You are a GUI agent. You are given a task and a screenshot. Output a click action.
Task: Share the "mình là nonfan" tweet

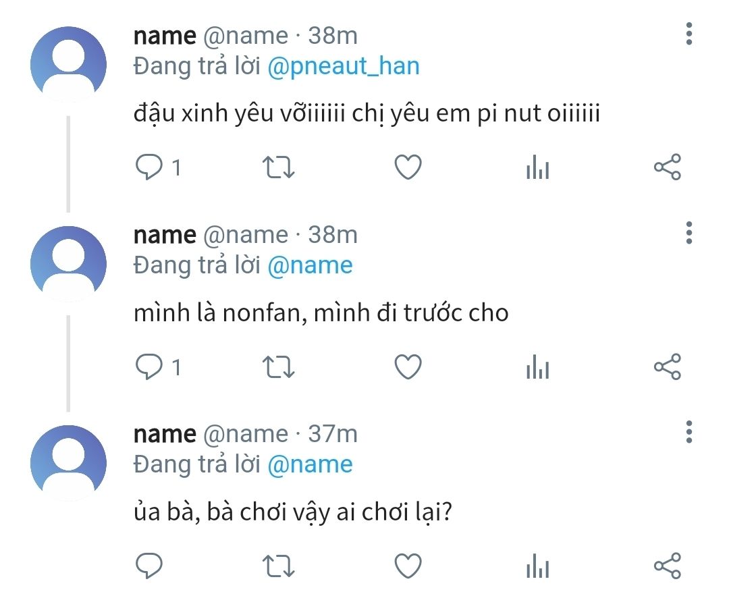tap(667, 367)
